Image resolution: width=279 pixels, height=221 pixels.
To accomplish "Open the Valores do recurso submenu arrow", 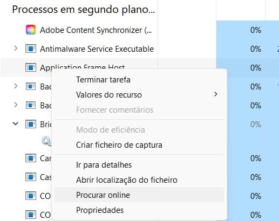I will click(216, 94).
